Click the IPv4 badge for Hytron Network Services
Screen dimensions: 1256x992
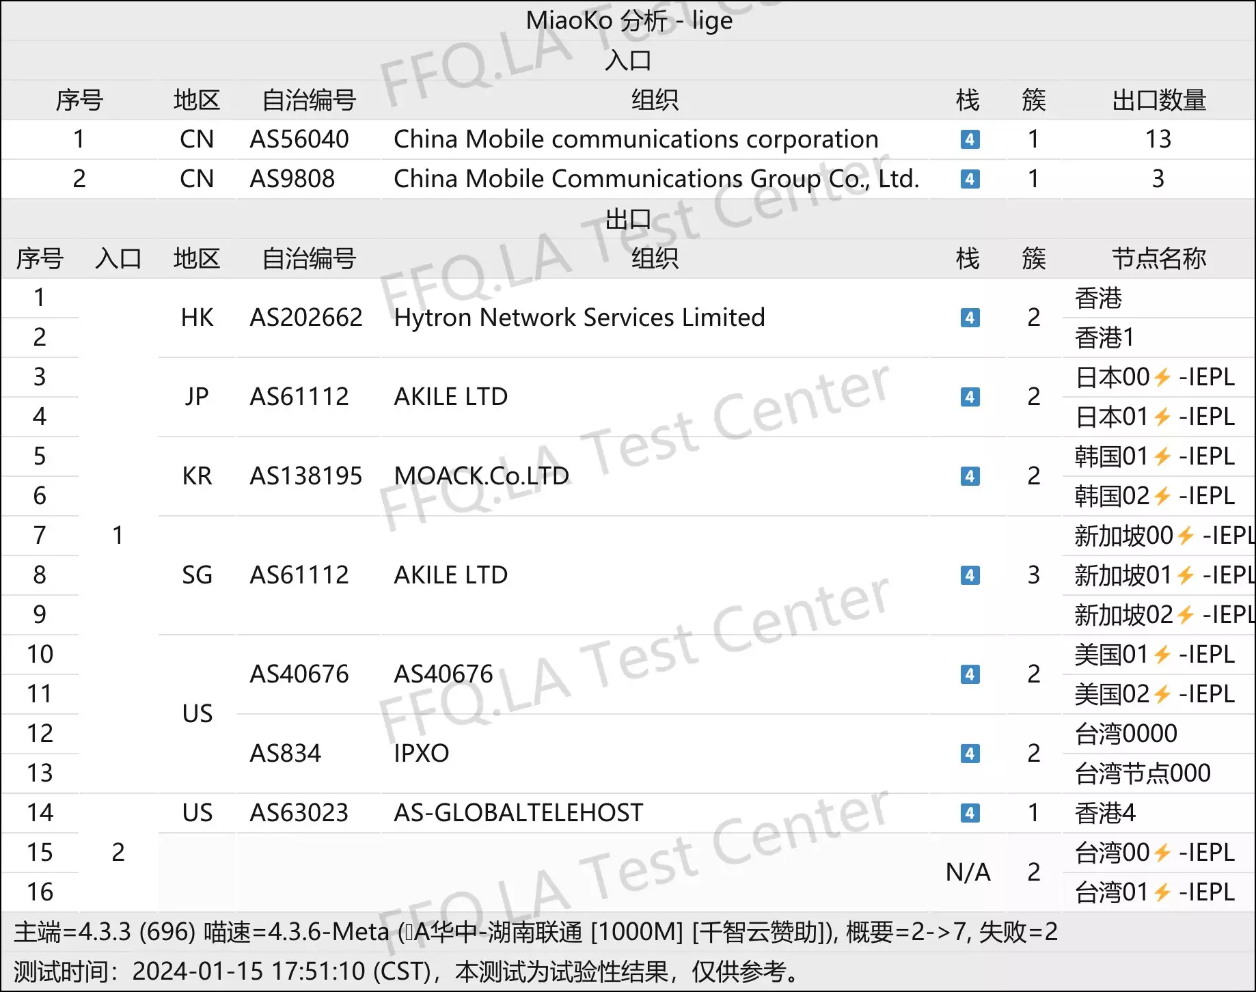tap(970, 318)
